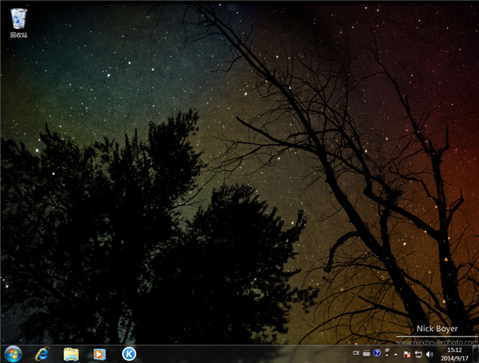479x363 pixels.
Task: Click the Nick Boyer watermark text
Action: (x=439, y=329)
